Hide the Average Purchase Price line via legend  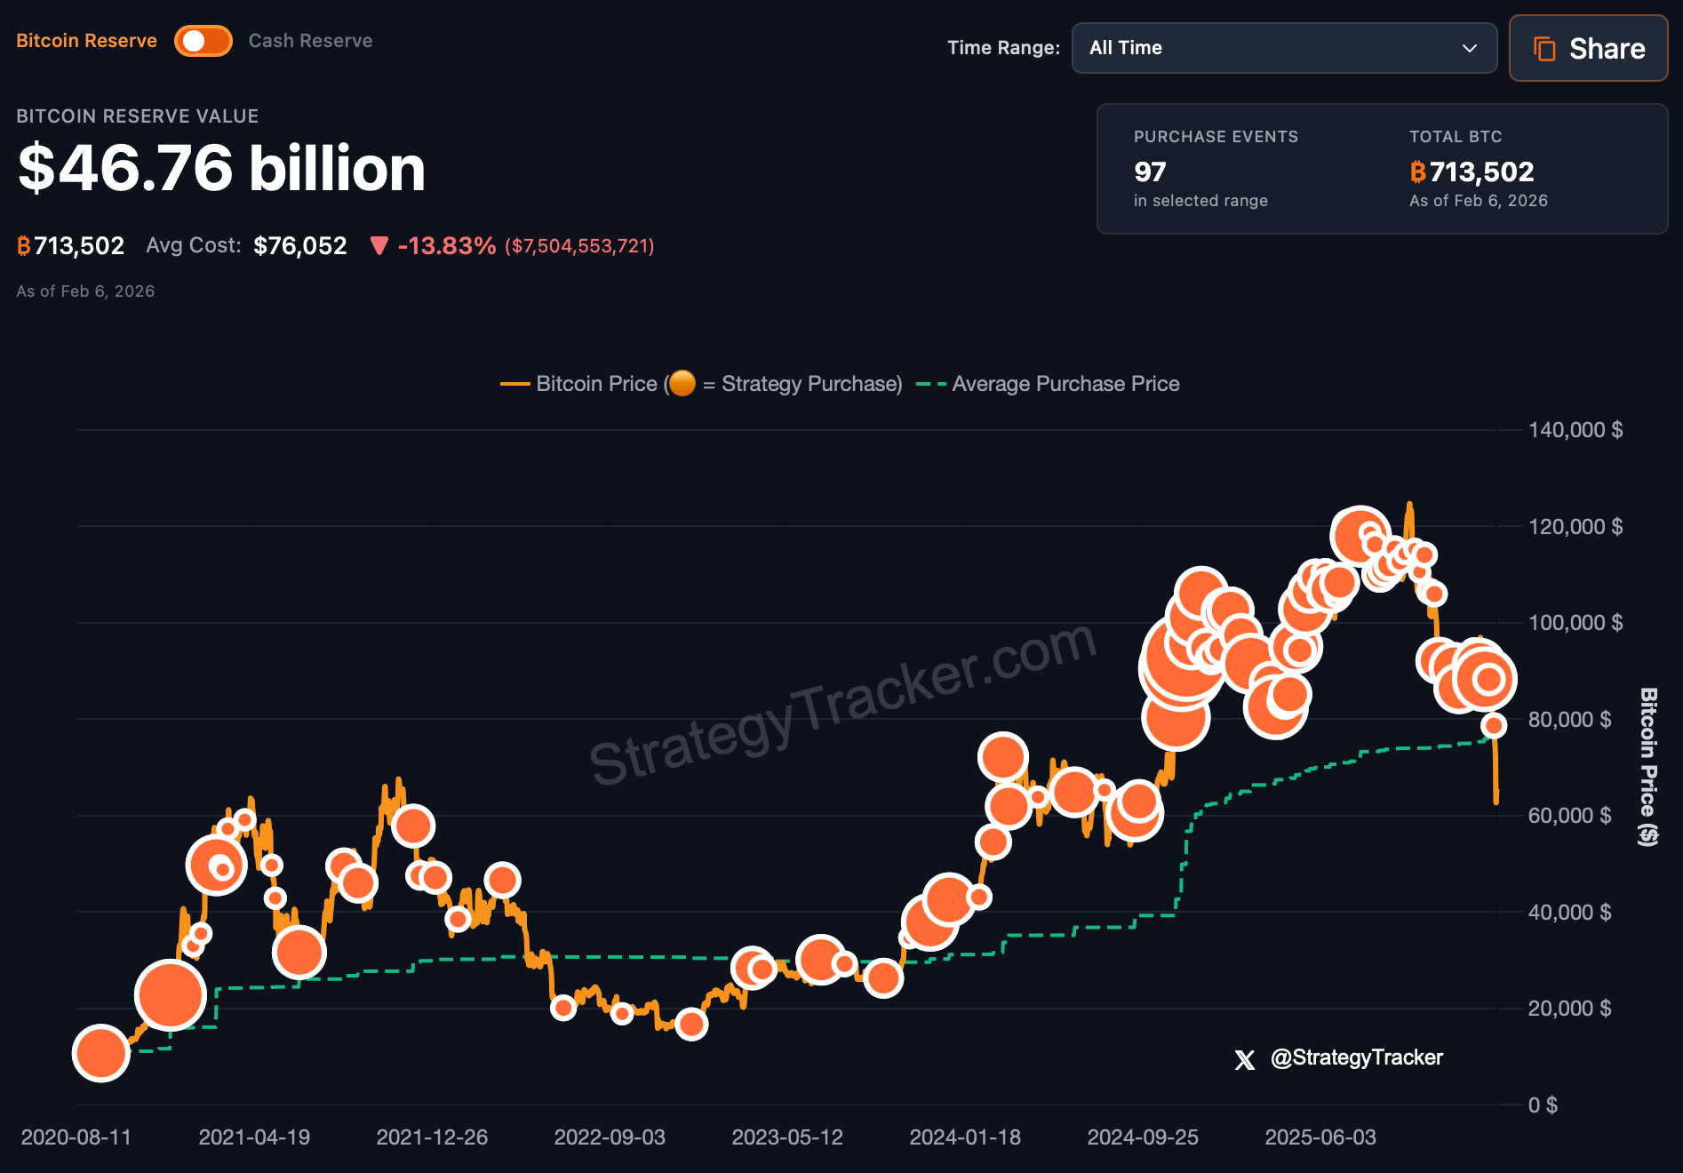click(1065, 384)
